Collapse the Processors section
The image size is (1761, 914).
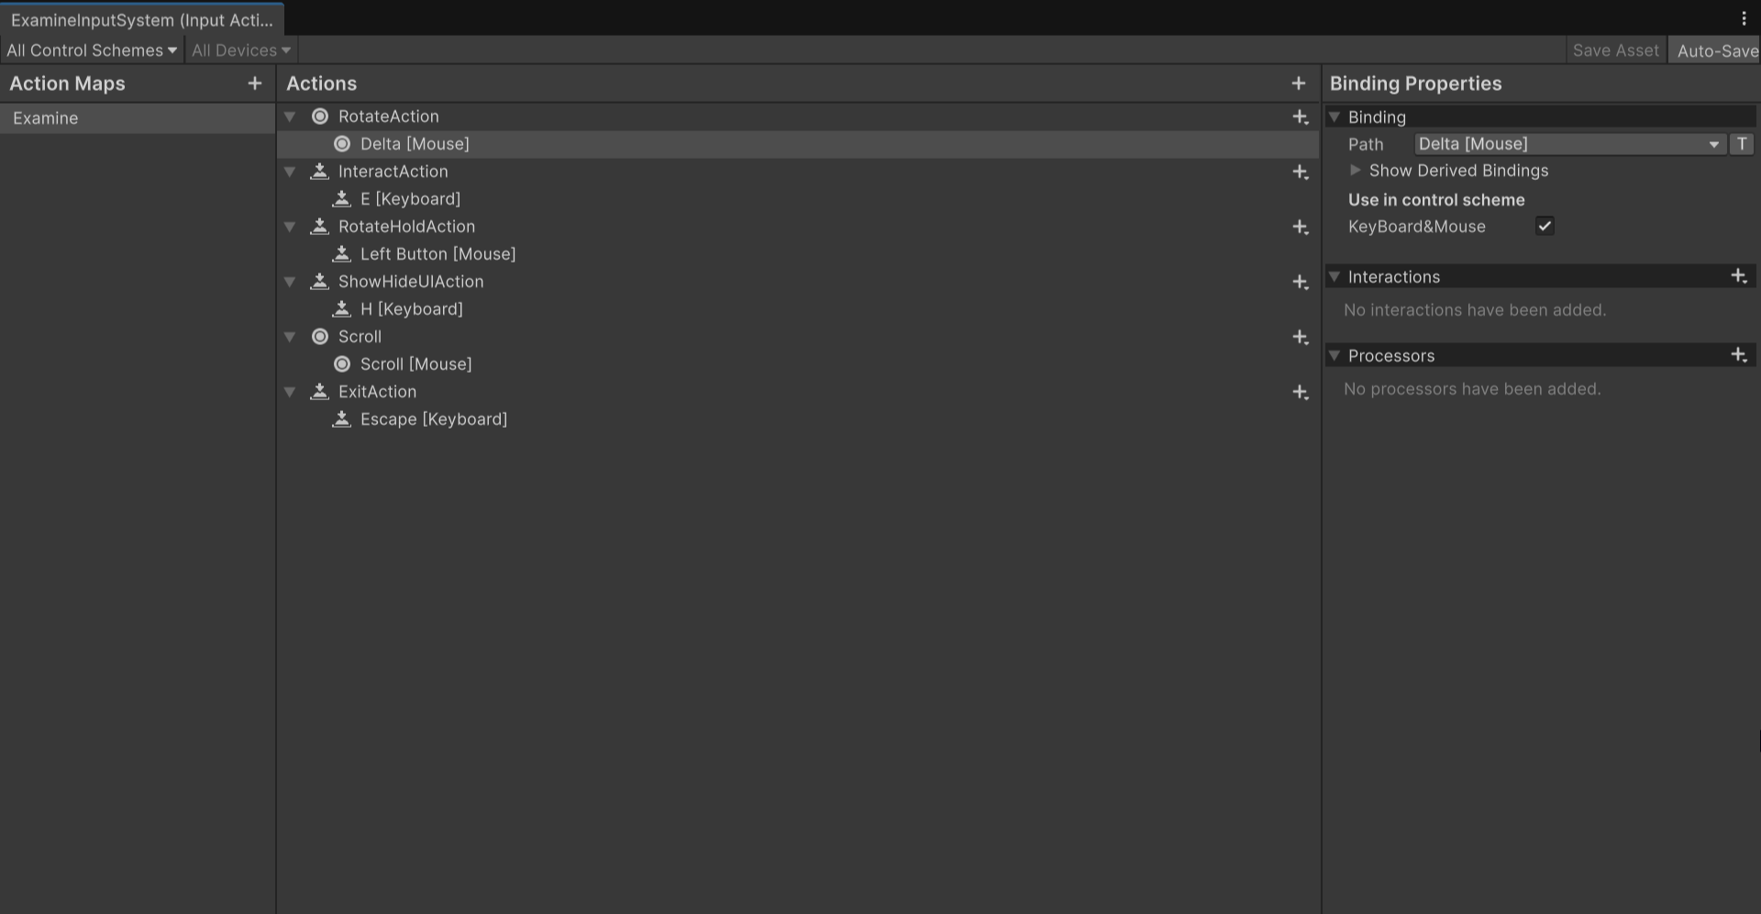point(1335,355)
